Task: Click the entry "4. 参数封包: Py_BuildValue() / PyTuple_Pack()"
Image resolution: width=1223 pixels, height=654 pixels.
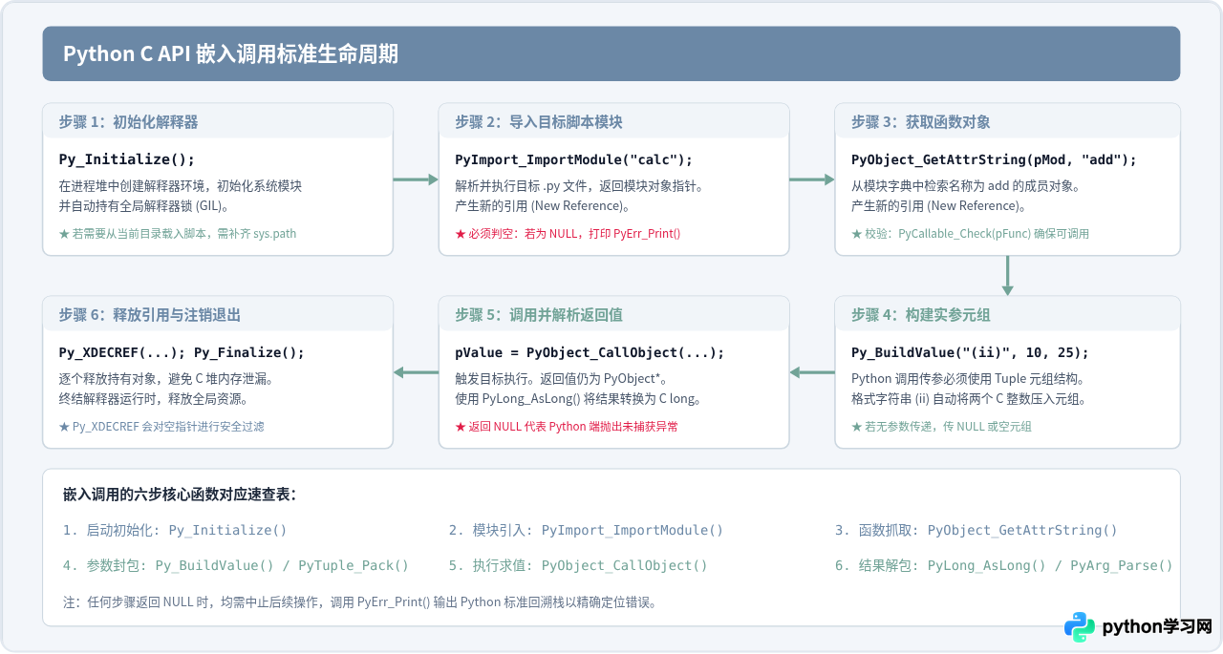Action: pyautogui.click(x=236, y=565)
